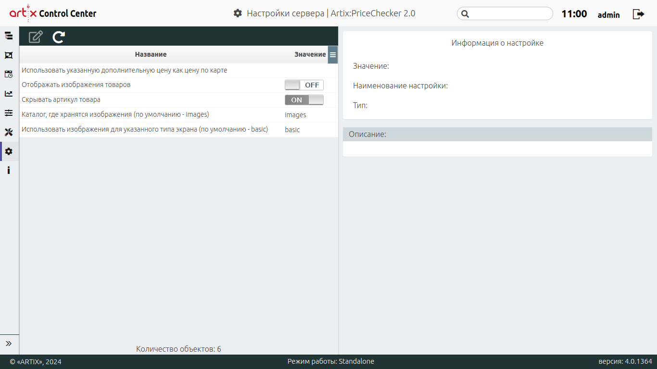Image resolution: width=657 pixels, height=369 pixels.
Task: Open the wrench tools sidebar icon
Action: click(x=9, y=132)
